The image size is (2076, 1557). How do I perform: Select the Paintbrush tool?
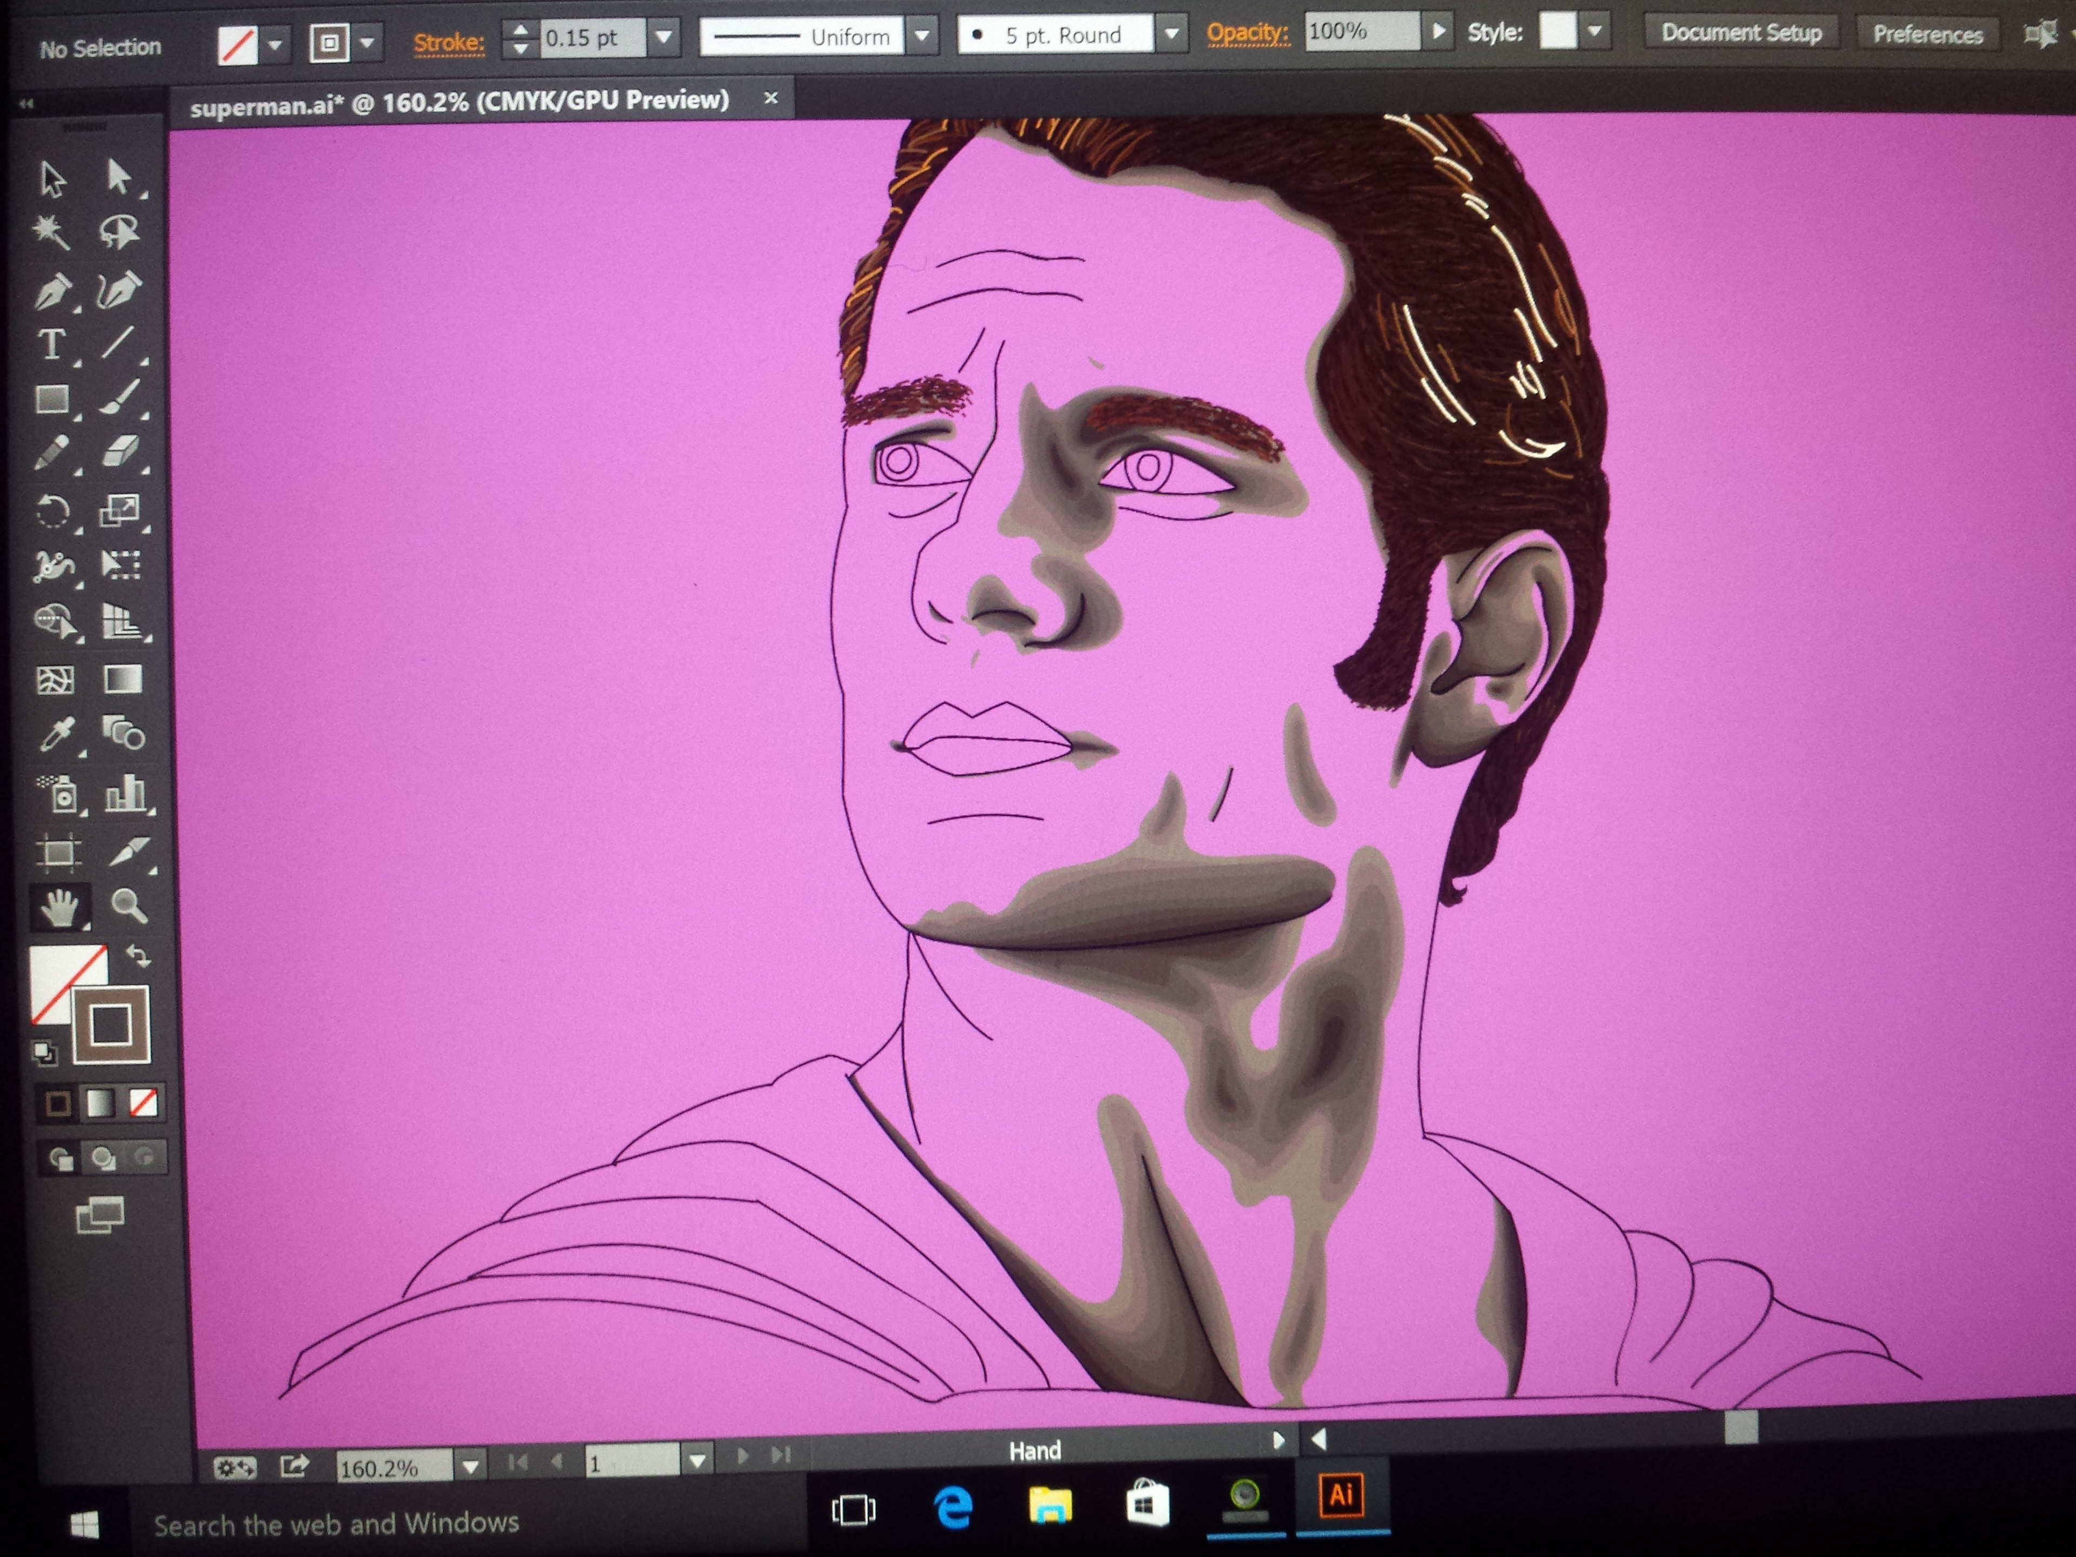click(x=120, y=398)
